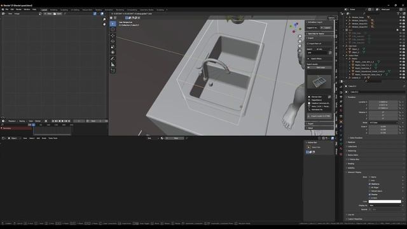The width and height of the screenshot is (407, 229).
Task: Click Play animation in timeline
Action: pos(62,121)
